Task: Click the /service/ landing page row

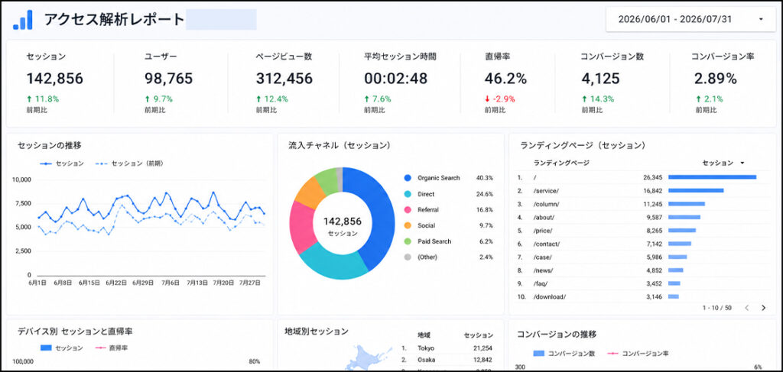Action: pyautogui.click(x=642, y=190)
